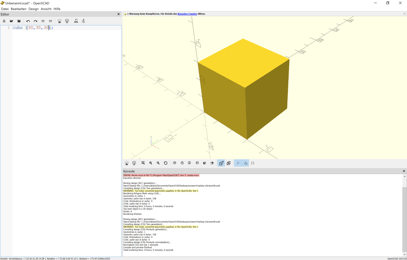
Task: Enable Perspective projection
Action: (x=221, y=163)
